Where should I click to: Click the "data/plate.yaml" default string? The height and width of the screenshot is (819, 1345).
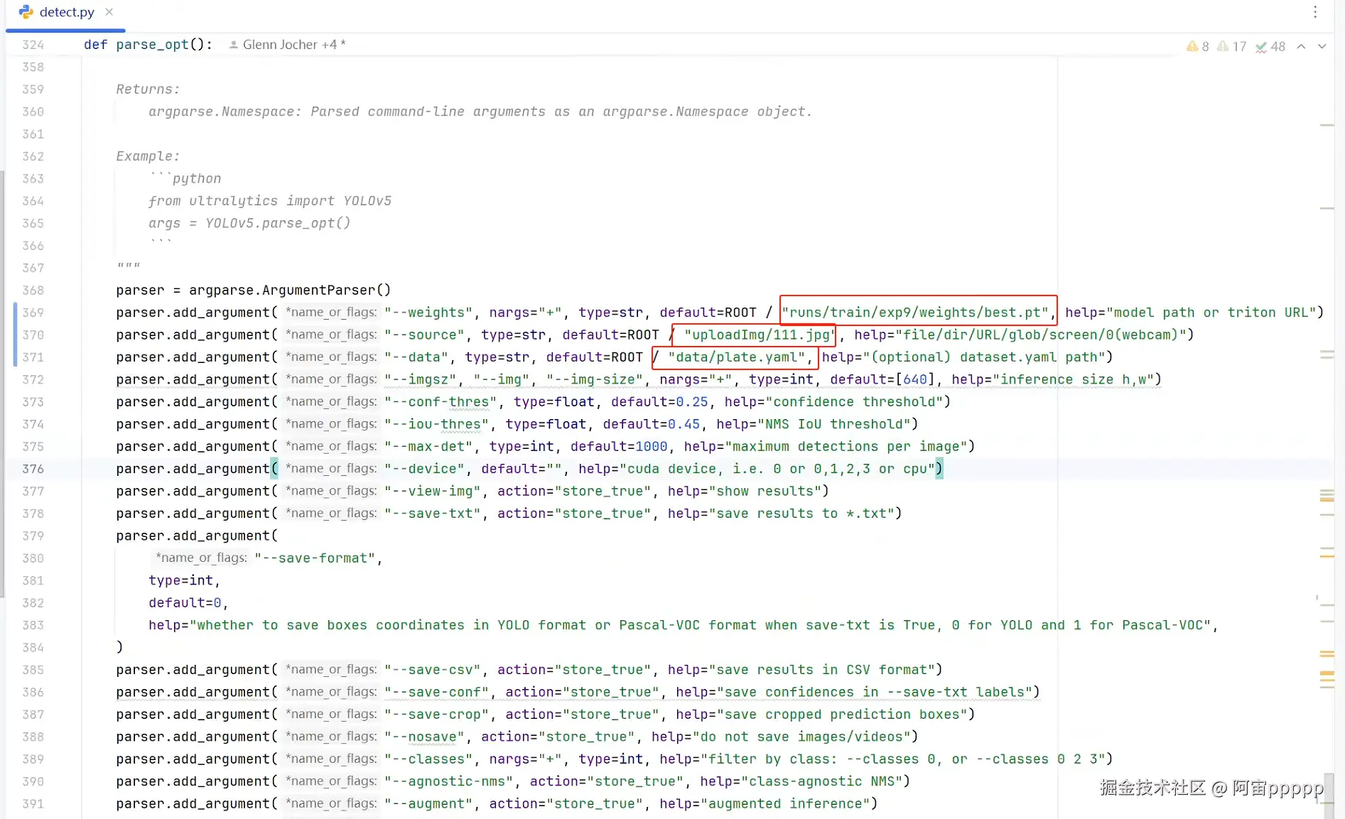pos(736,357)
